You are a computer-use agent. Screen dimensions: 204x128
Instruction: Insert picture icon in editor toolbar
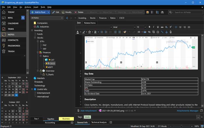coord(145,32)
